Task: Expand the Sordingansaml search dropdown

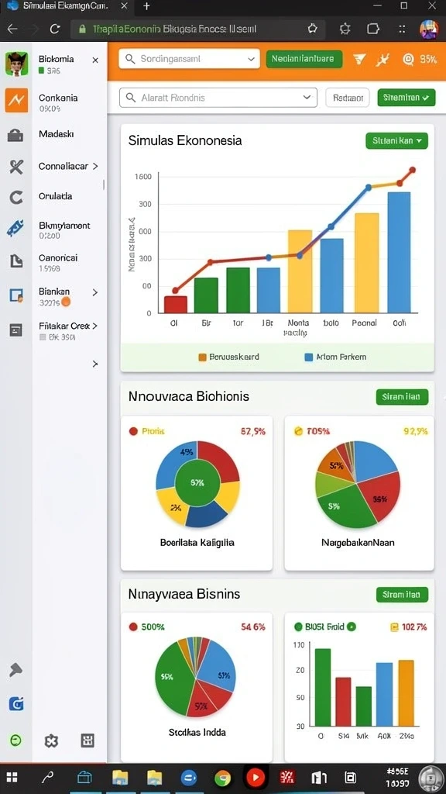Action: coord(251,59)
